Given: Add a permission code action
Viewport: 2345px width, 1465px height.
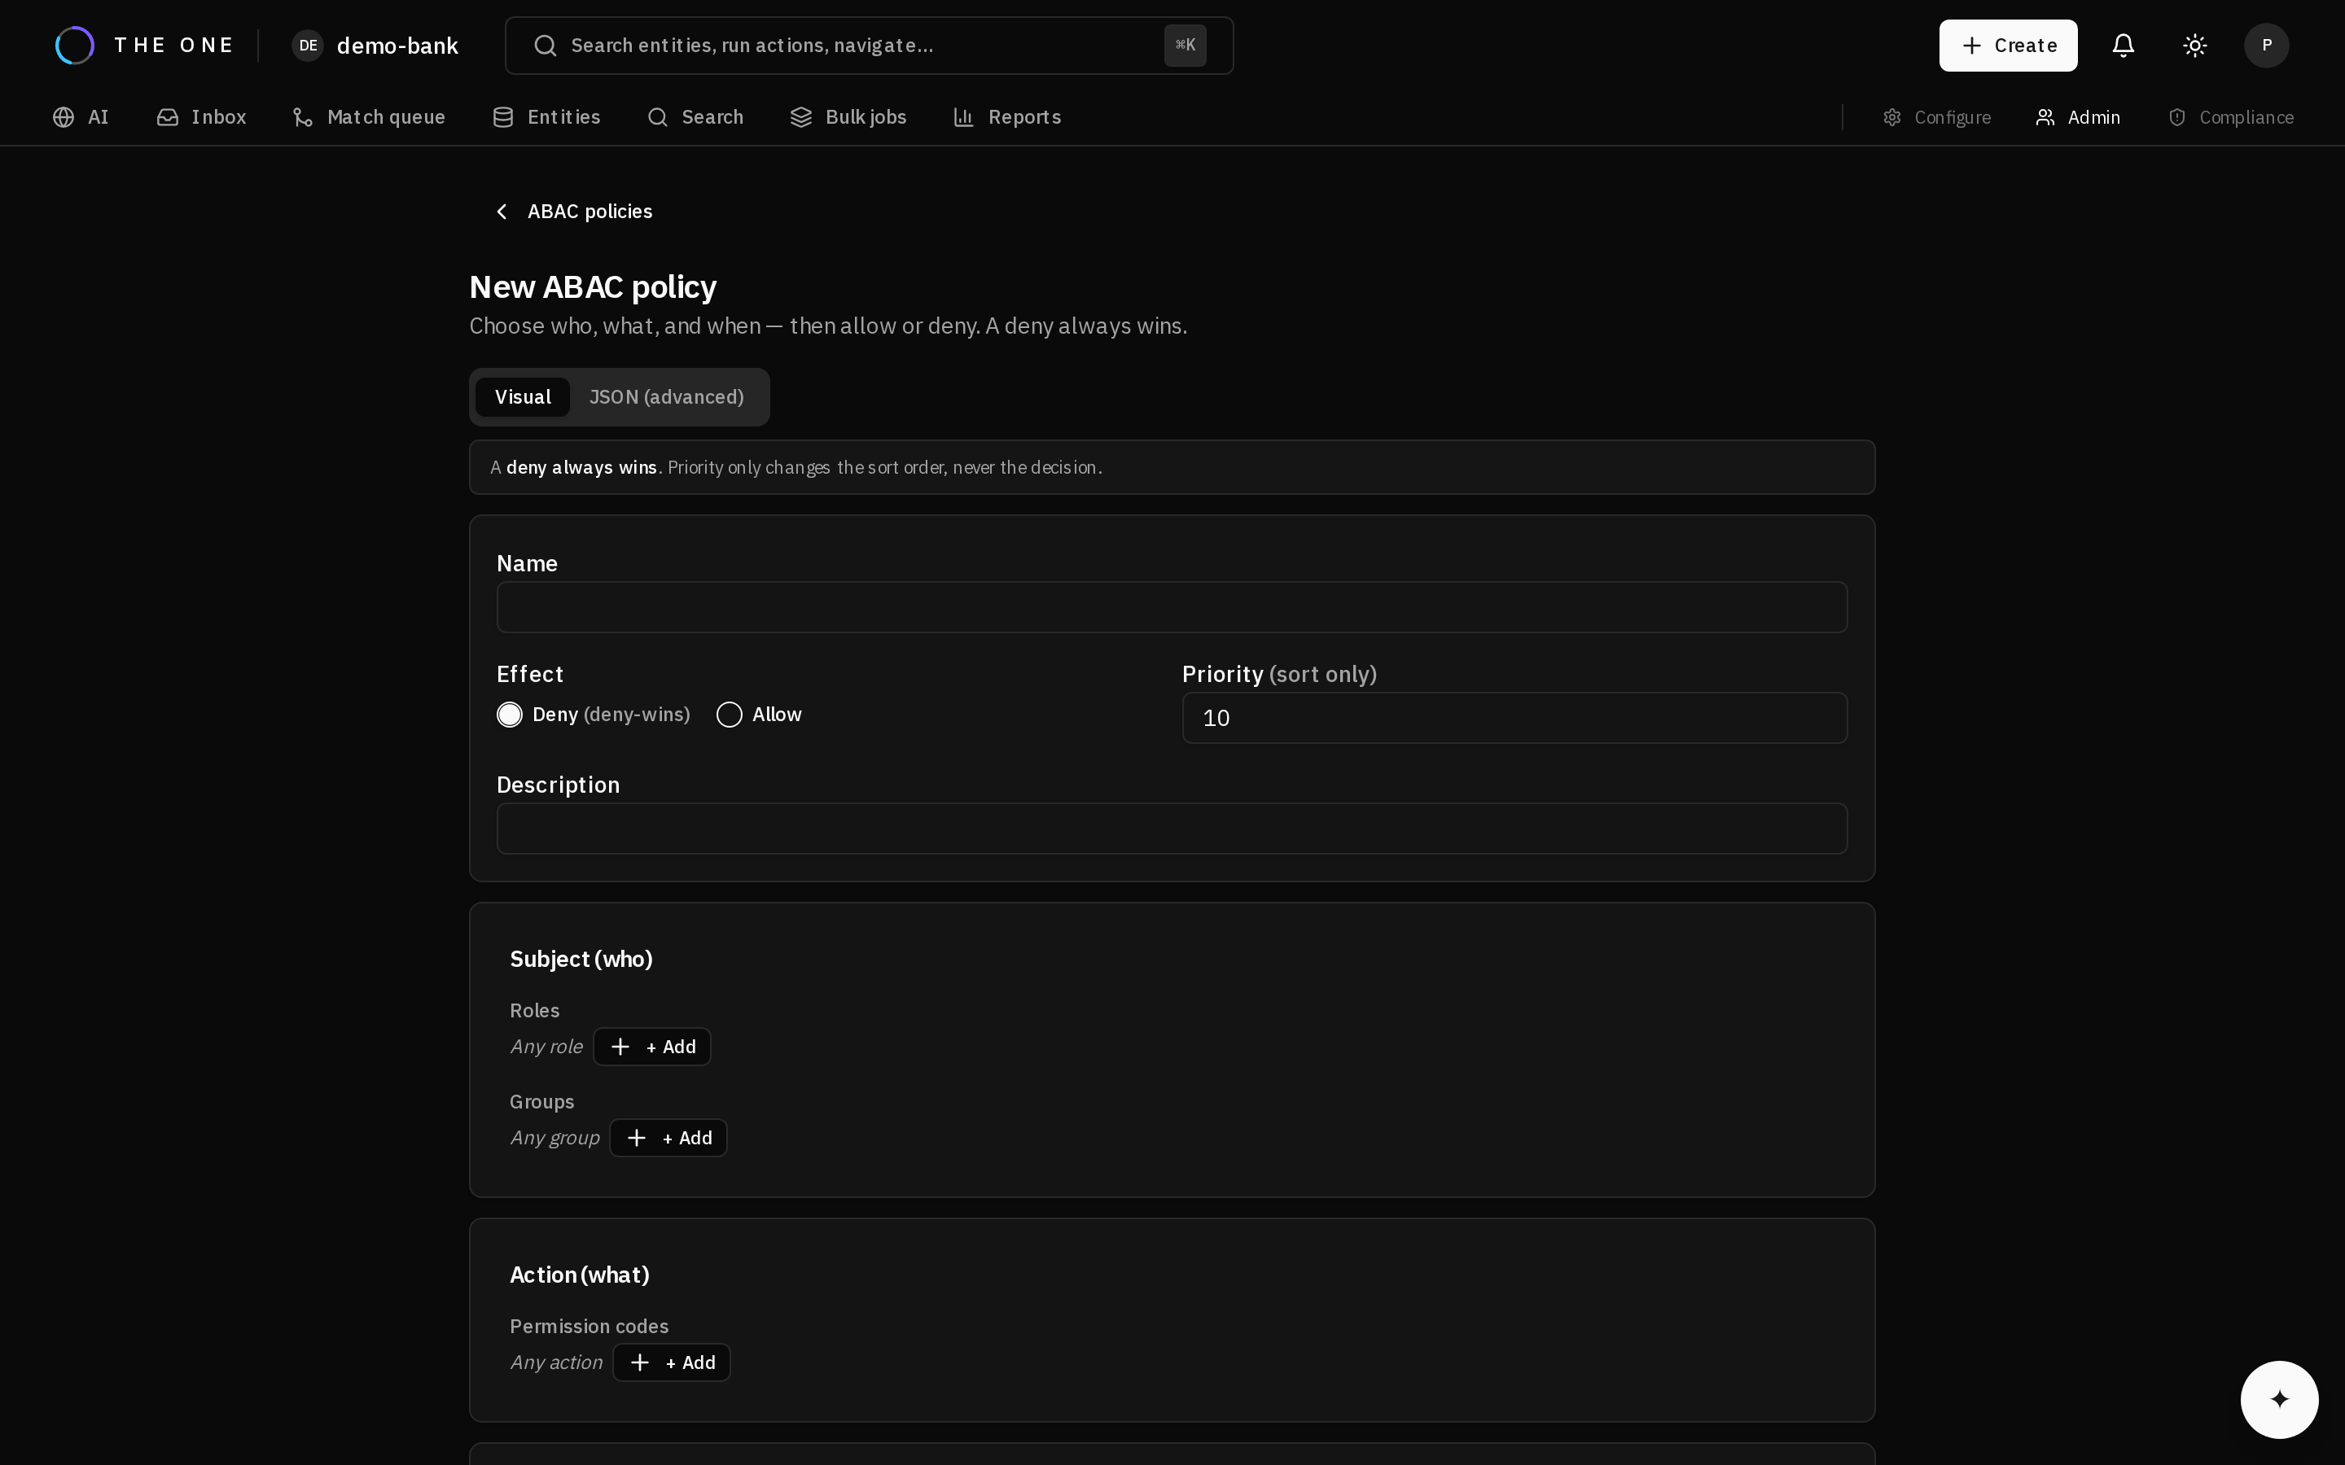Looking at the screenshot, I should [x=672, y=1362].
